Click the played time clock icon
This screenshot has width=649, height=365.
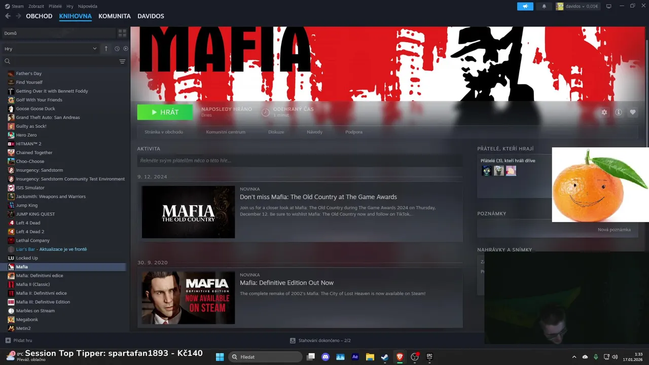265,112
